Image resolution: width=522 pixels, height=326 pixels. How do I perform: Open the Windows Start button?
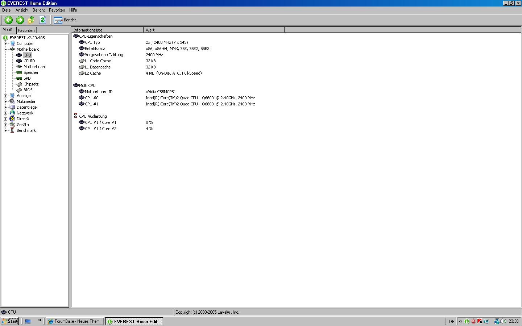10,321
